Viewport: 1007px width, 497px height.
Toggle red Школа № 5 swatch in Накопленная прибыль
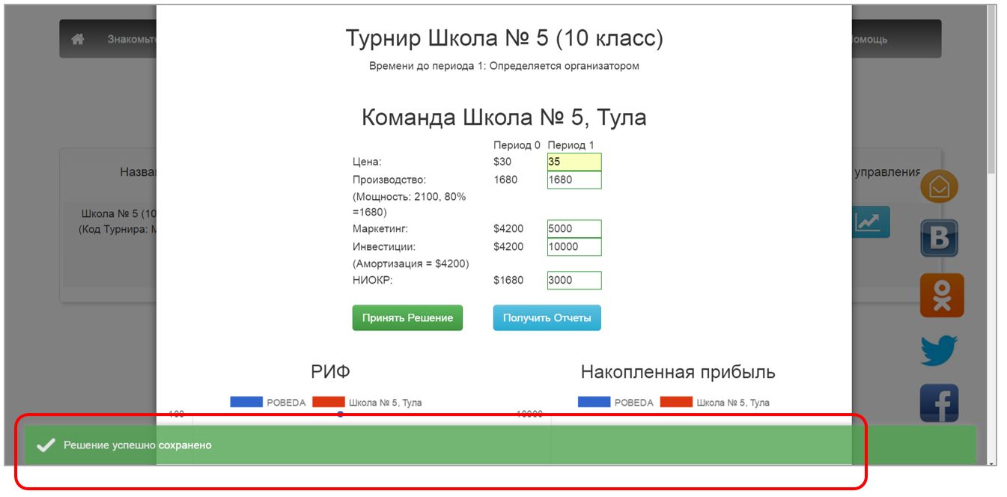coord(676,402)
